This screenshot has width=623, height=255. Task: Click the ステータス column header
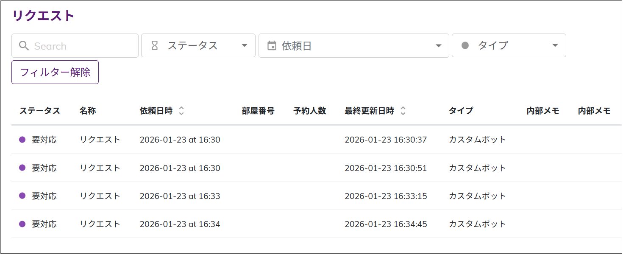40,111
